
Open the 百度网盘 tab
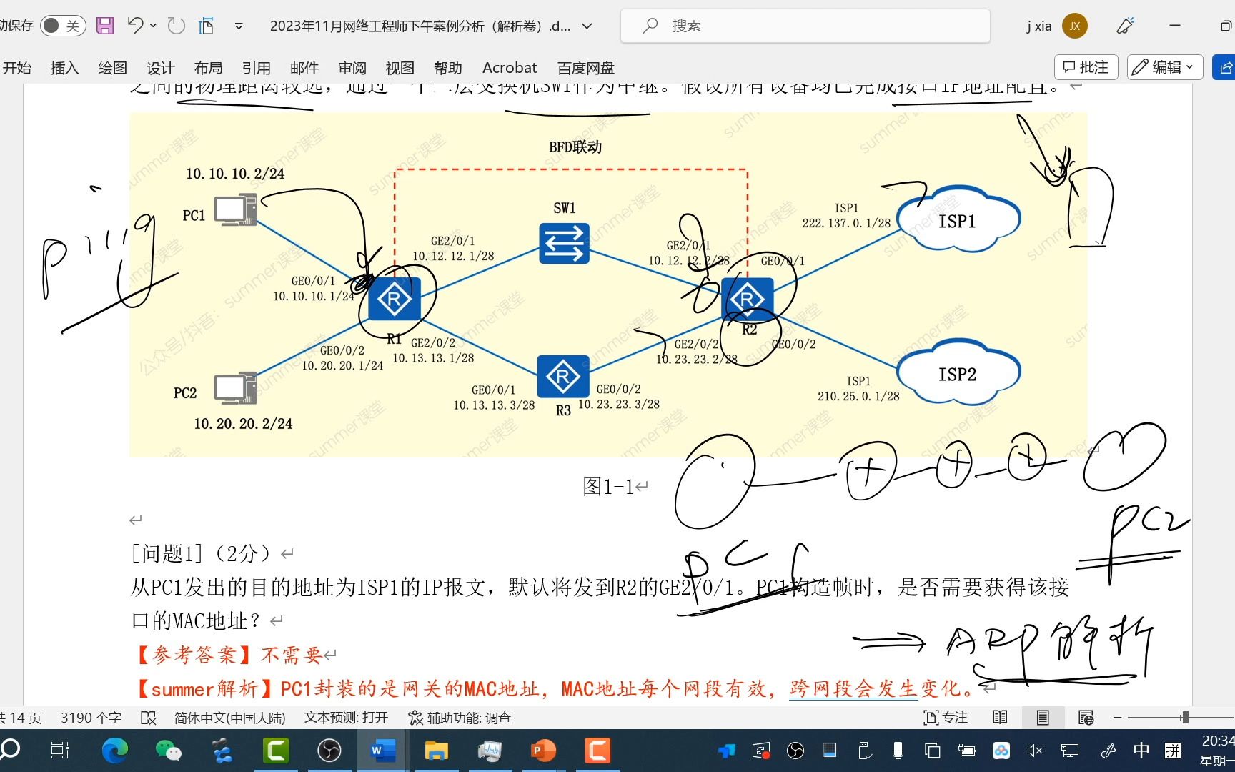pyautogui.click(x=585, y=68)
